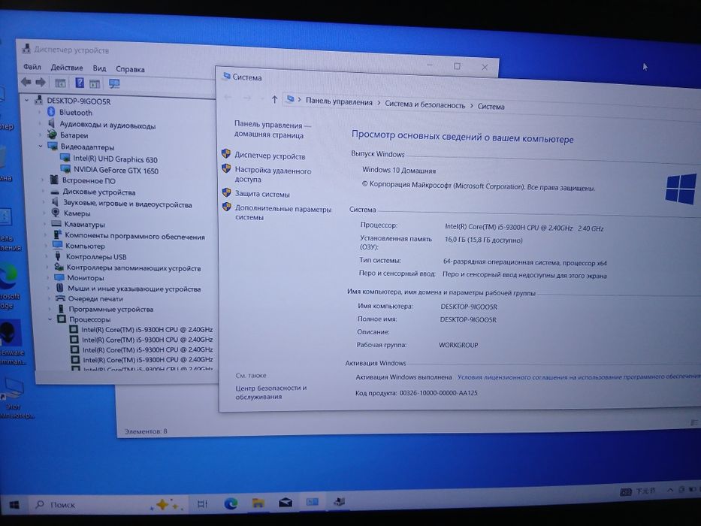701x526 pixels.
Task: Open Microsoft Edge desktop shortcut
Action: pyautogui.click(x=9, y=286)
